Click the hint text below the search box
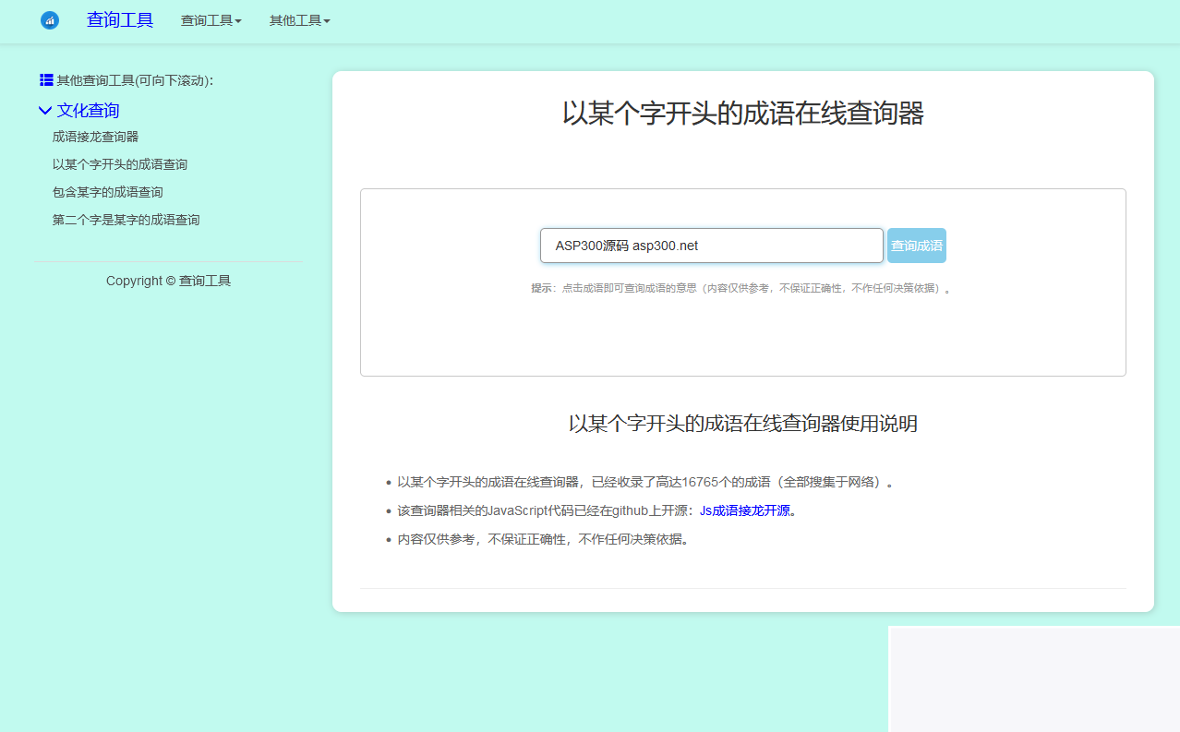The height and width of the screenshot is (732, 1180). [x=742, y=288]
